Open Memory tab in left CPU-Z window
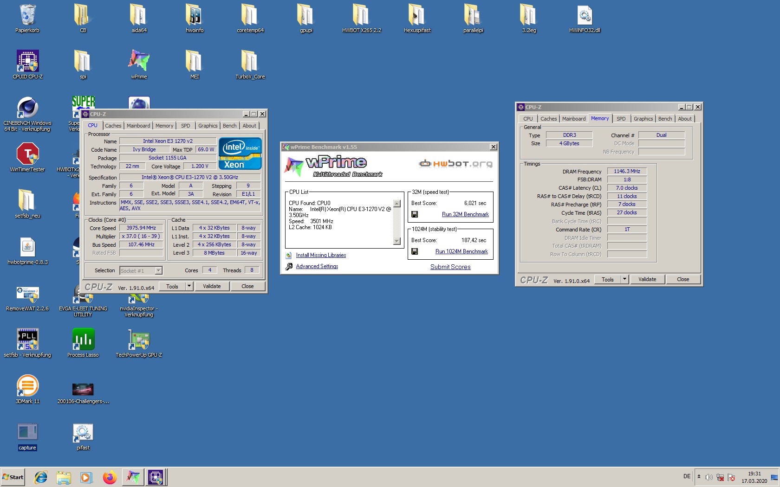 tap(164, 126)
